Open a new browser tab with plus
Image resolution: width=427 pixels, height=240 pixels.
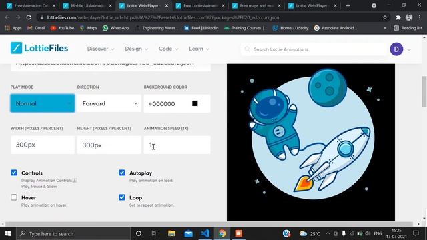coord(348,6)
